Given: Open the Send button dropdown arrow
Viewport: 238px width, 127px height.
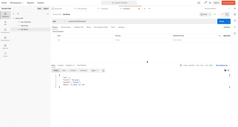Looking at the screenshot, I should [228, 21].
